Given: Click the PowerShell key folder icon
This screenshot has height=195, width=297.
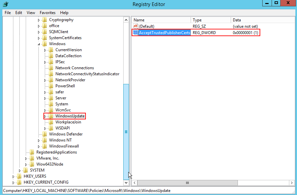Looking at the screenshot, I should pos(51,86).
